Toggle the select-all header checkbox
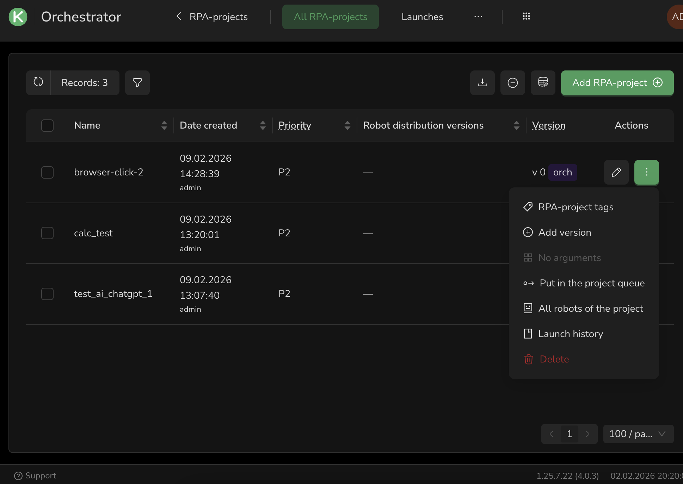The image size is (683, 484). (x=47, y=125)
